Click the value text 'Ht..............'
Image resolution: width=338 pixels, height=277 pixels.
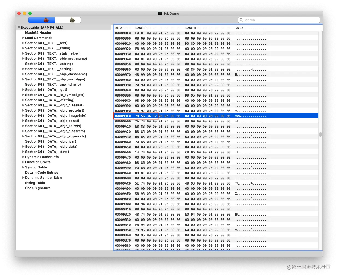coord(251,215)
